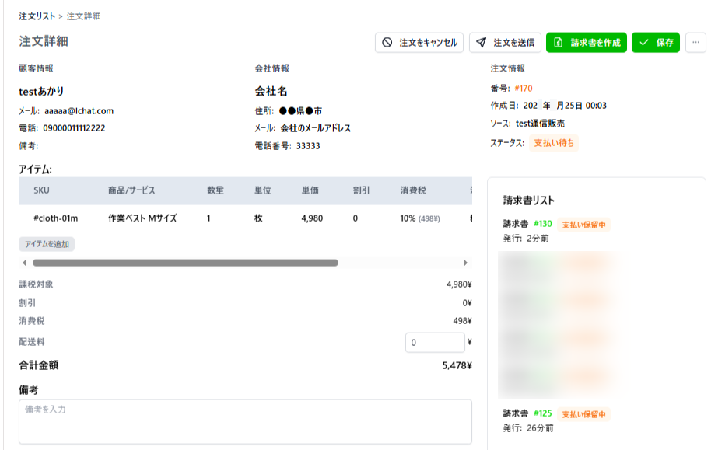Go back via 注文リスト breadcrumb
The height and width of the screenshot is (450, 711).
click(37, 16)
